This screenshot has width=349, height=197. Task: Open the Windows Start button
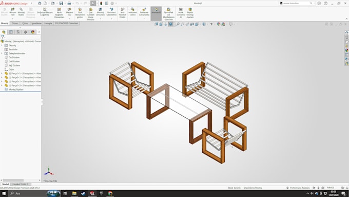tap(4, 193)
